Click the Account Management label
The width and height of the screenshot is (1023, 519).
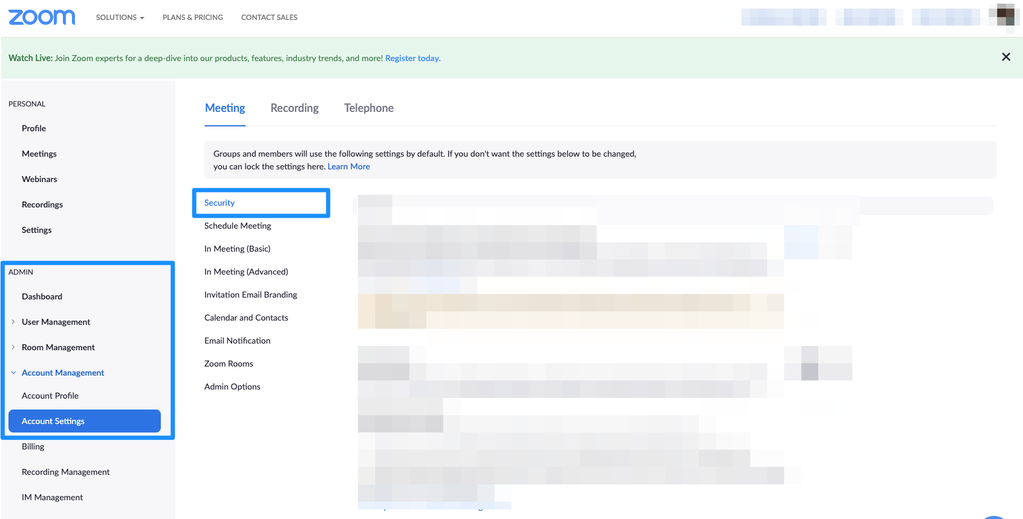coord(63,373)
